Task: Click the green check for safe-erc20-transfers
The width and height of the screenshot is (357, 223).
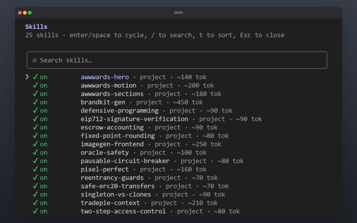Action: click(35, 186)
